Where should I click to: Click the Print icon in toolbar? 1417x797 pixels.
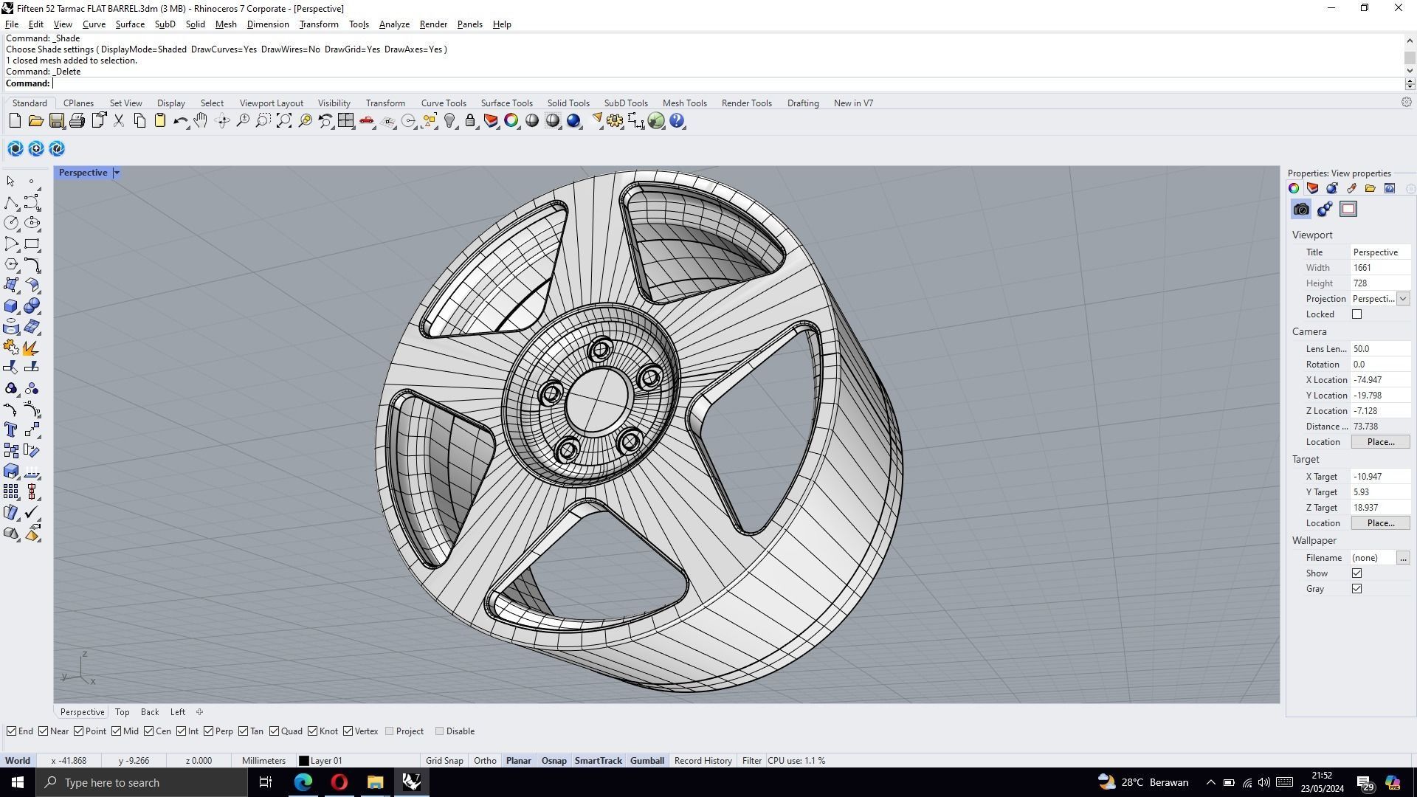tap(77, 121)
